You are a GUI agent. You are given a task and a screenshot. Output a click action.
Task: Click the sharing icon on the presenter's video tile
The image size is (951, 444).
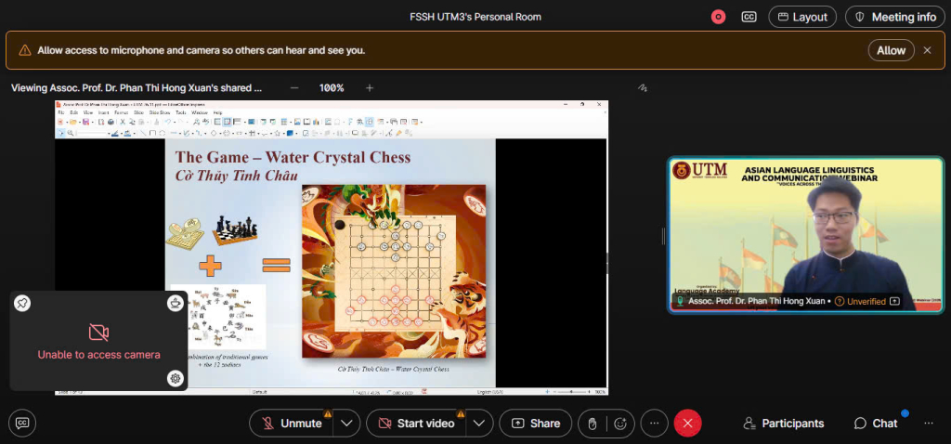coord(894,301)
